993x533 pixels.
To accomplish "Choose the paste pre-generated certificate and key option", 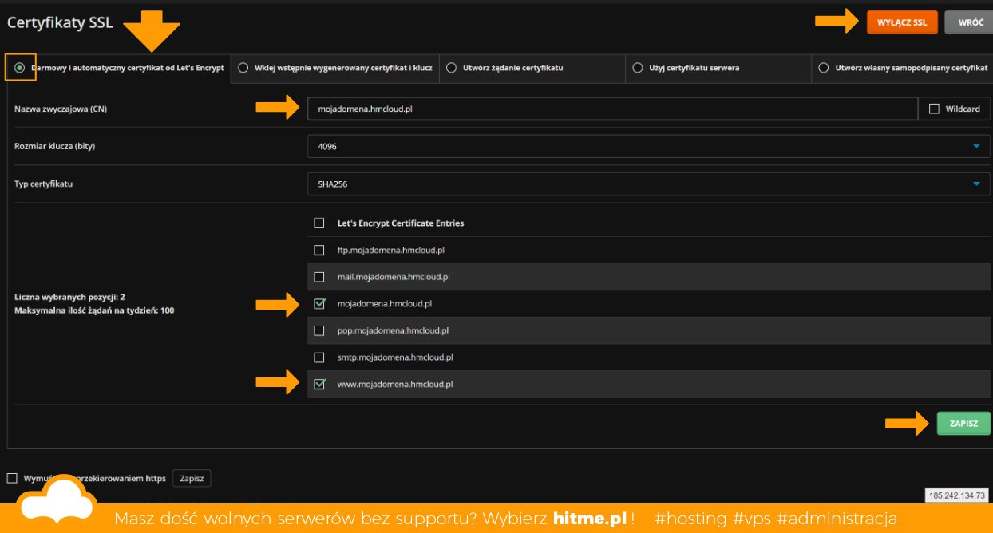I will (243, 68).
